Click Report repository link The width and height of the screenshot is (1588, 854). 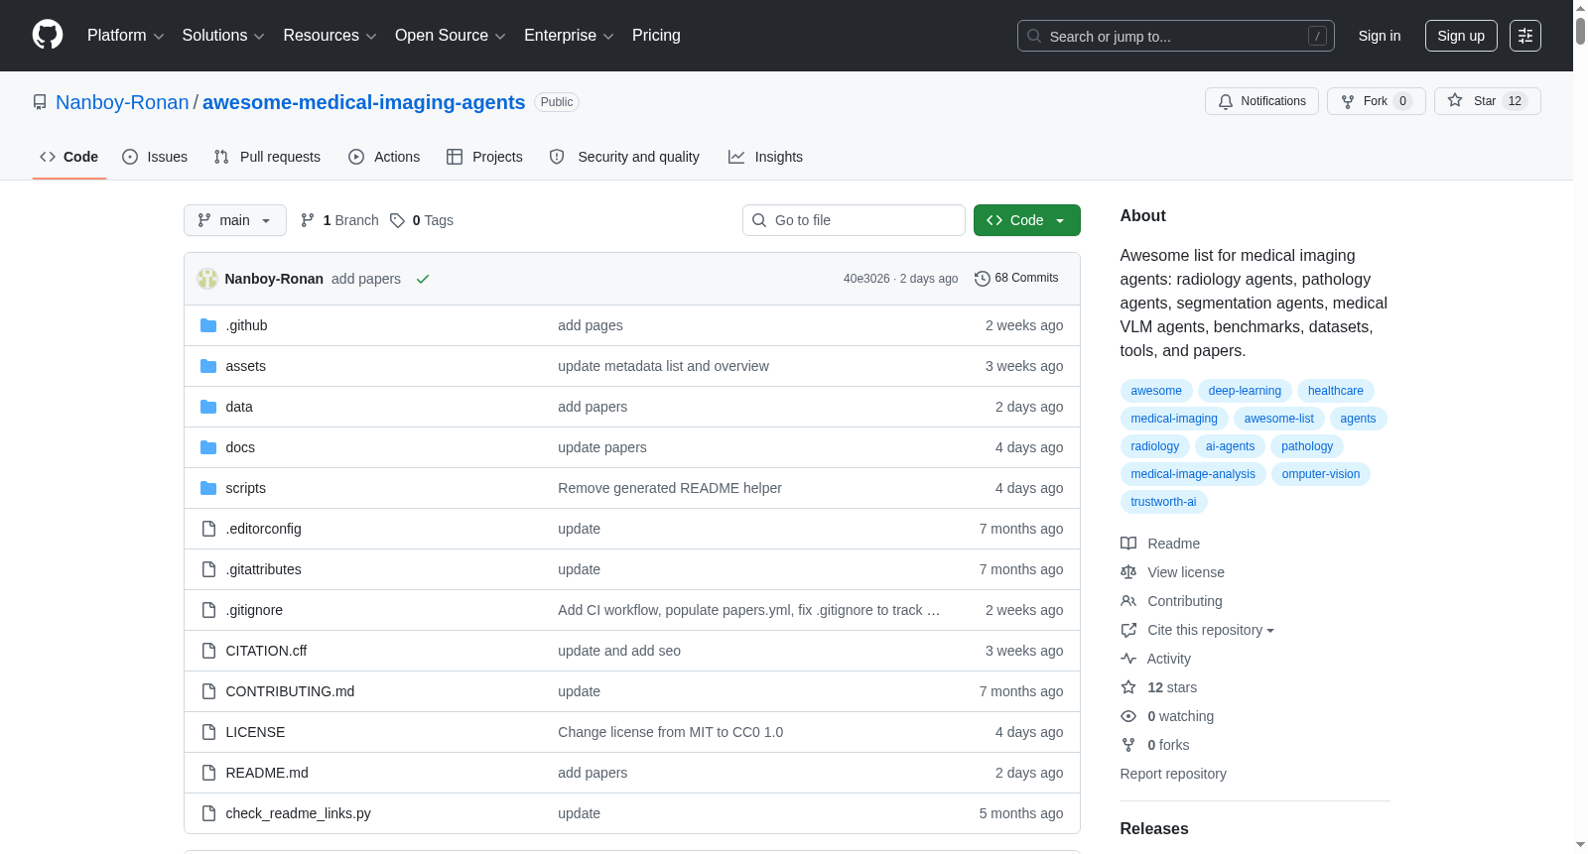point(1173,774)
